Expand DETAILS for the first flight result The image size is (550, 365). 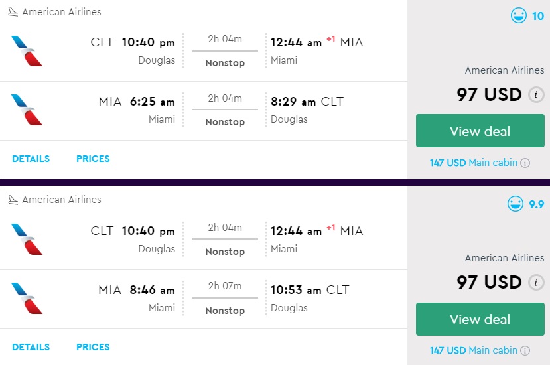tap(31, 159)
